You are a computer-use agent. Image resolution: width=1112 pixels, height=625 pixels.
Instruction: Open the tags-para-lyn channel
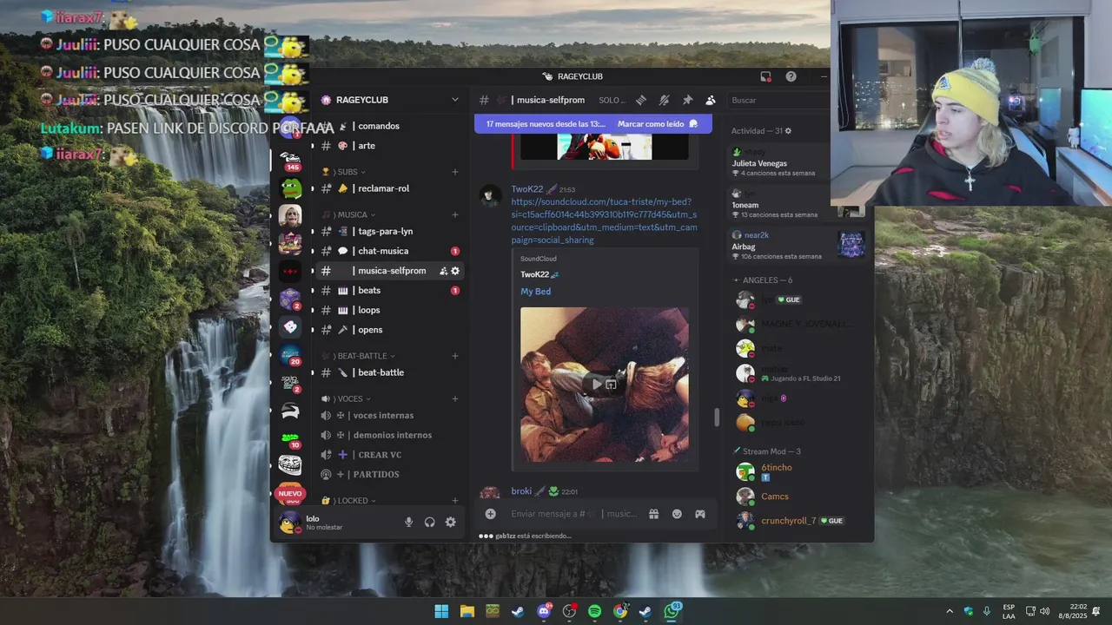(390, 231)
